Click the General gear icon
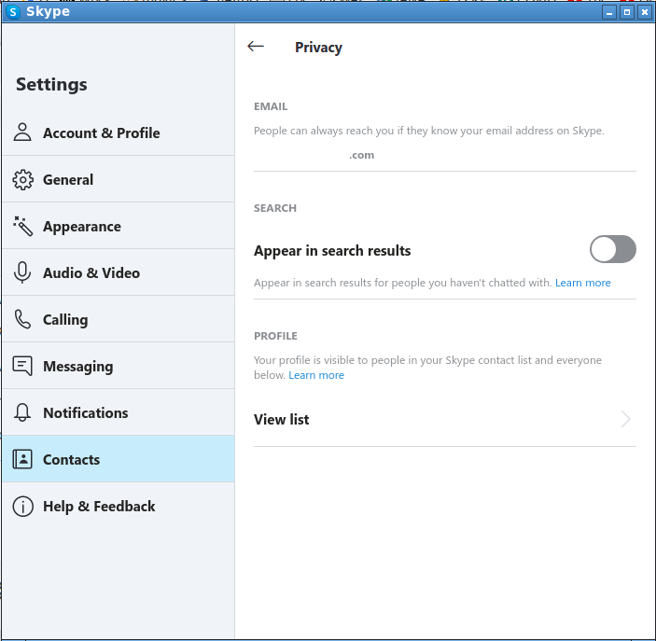This screenshot has height=641, width=656. click(x=22, y=179)
